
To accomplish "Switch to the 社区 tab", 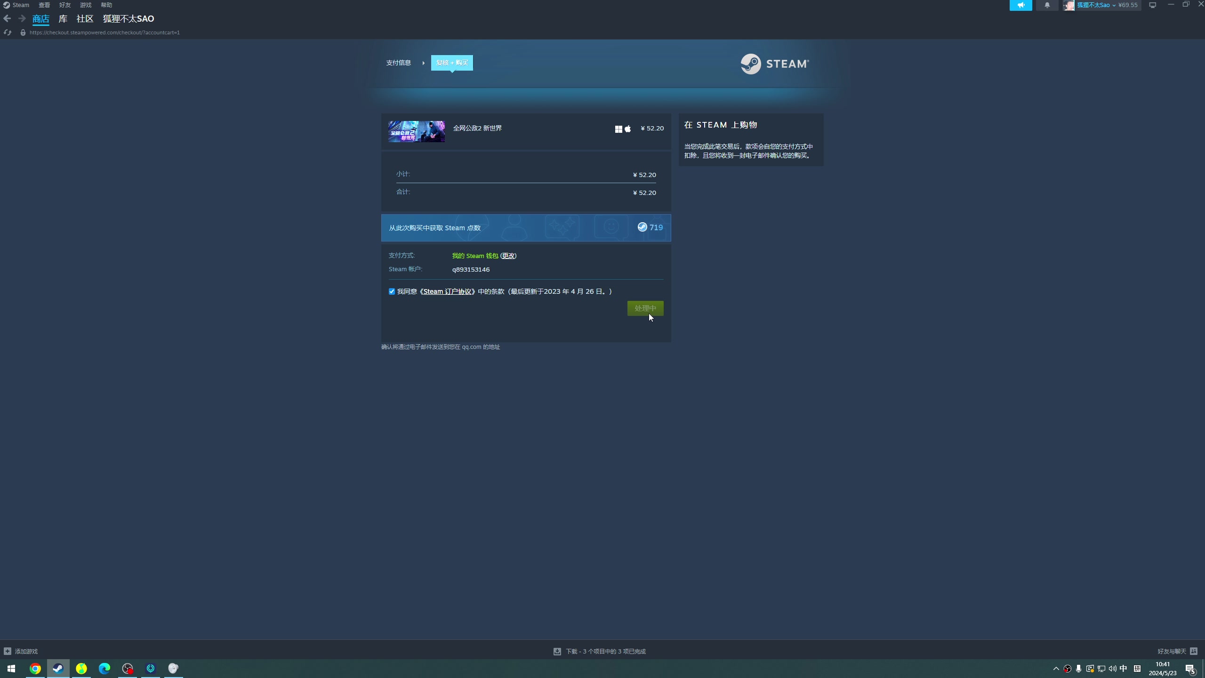I will 85,19.
